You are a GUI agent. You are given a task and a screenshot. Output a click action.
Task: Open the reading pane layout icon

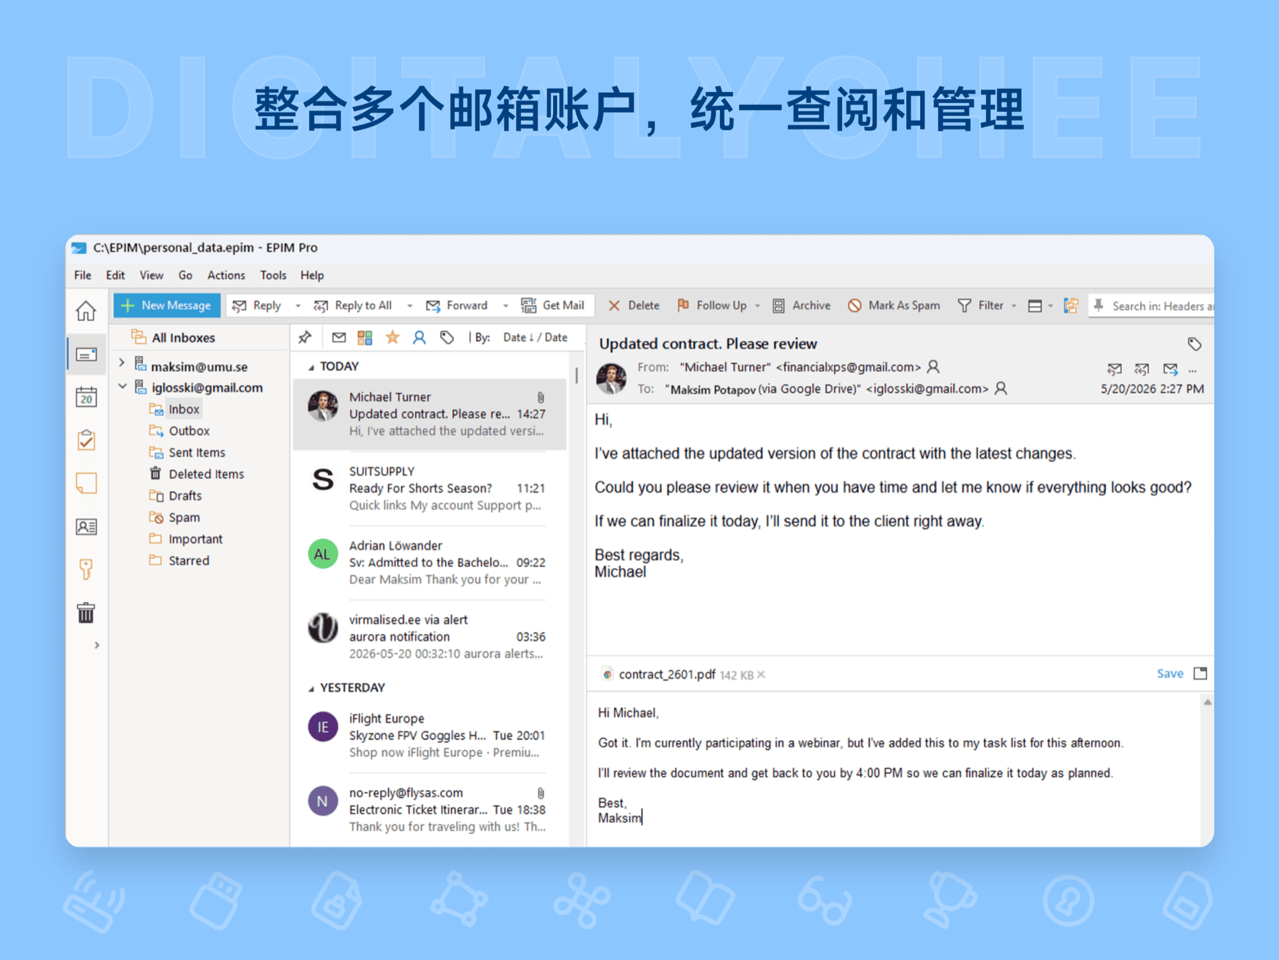(x=1035, y=306)
